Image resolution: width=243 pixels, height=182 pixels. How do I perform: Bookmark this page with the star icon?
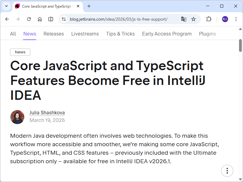click(193, 19)
